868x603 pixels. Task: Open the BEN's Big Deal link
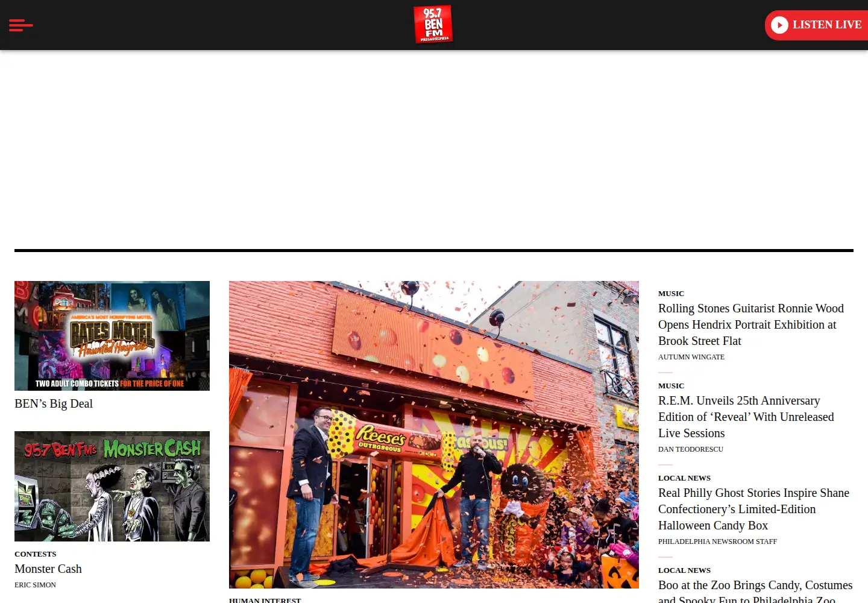54,403
